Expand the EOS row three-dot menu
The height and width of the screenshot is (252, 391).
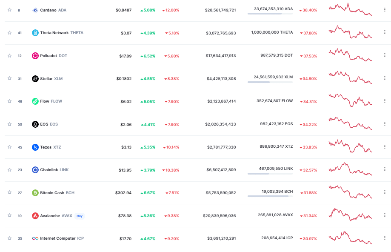coord(385,124)
